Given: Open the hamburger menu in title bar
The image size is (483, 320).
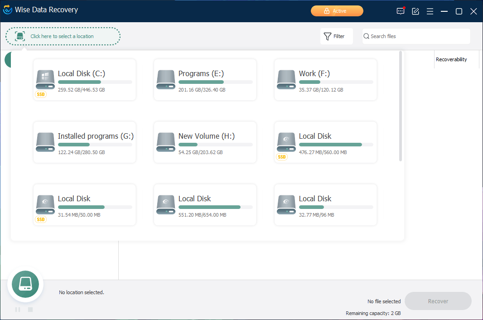Looking at the screenshot, I should 430,11.
